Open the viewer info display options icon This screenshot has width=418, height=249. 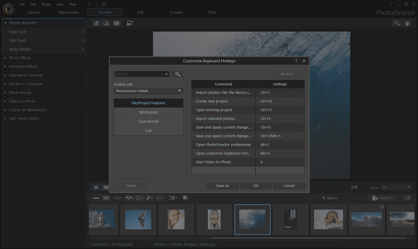(354, 187)
